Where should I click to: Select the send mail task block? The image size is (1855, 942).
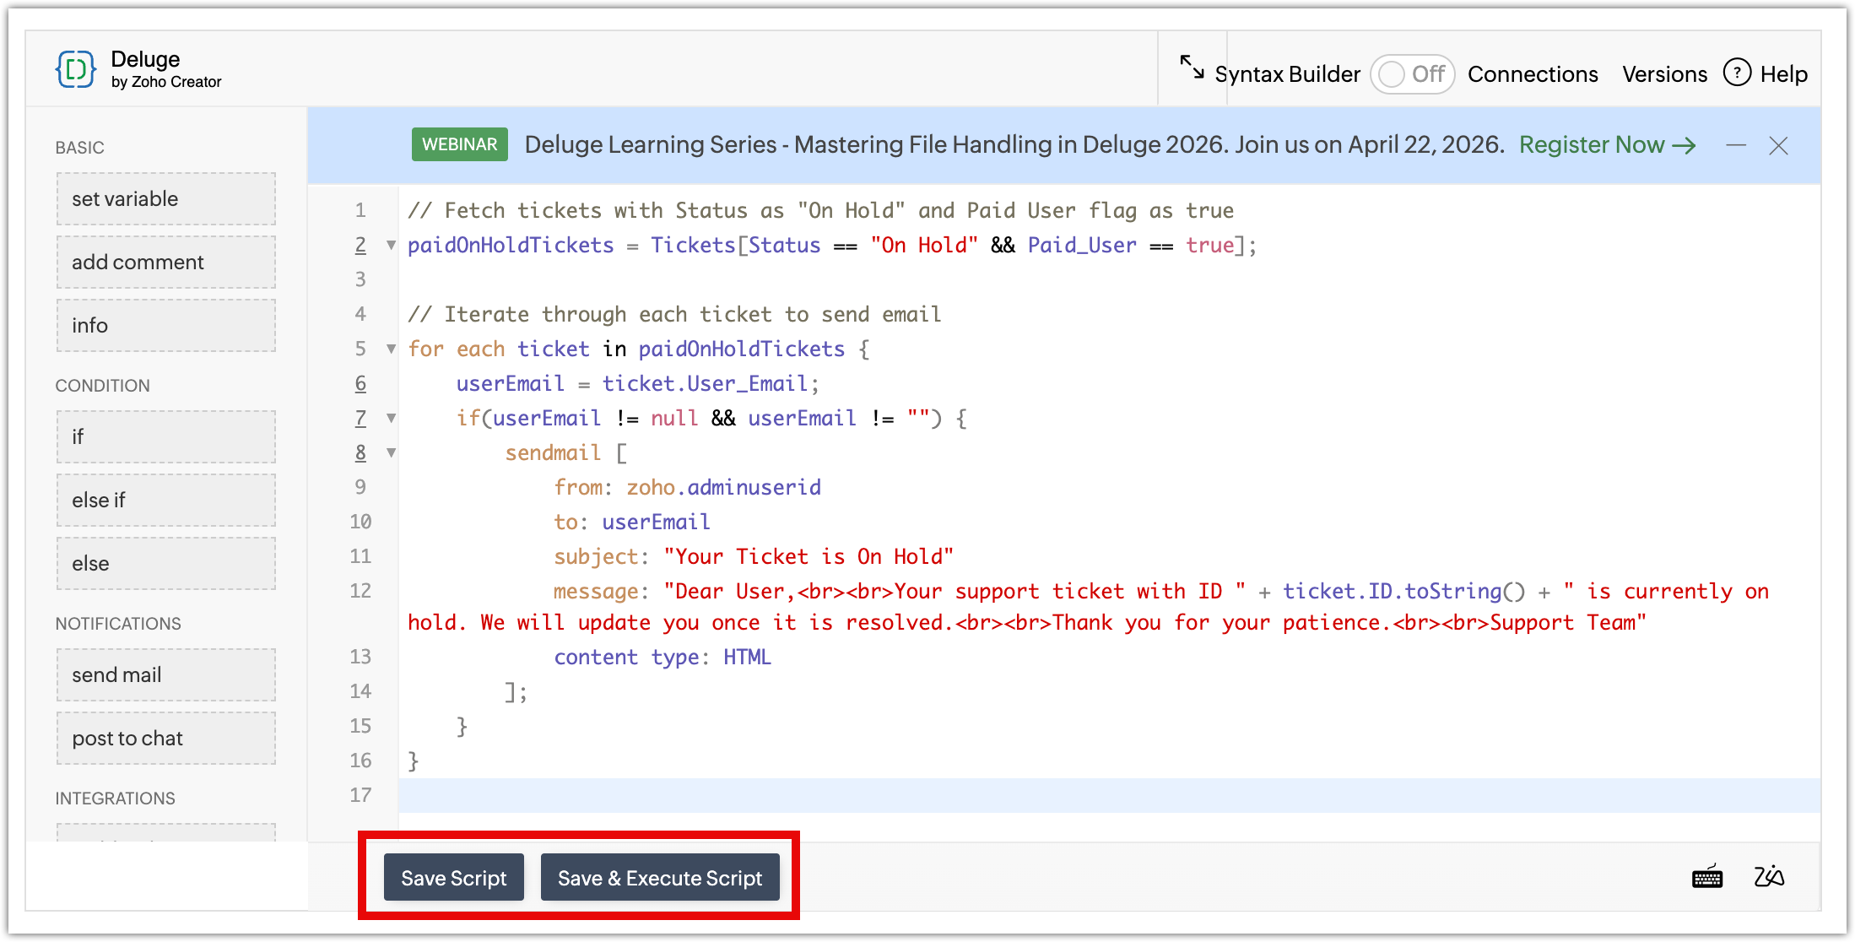[166, 674]
